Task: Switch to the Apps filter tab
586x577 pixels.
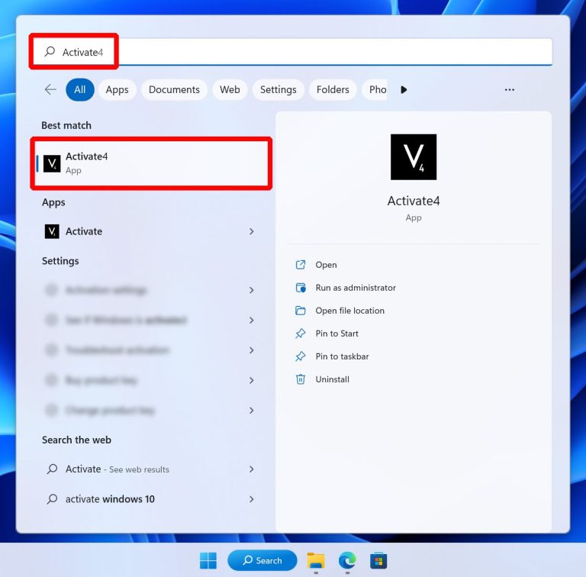Action: pos(117,89)
